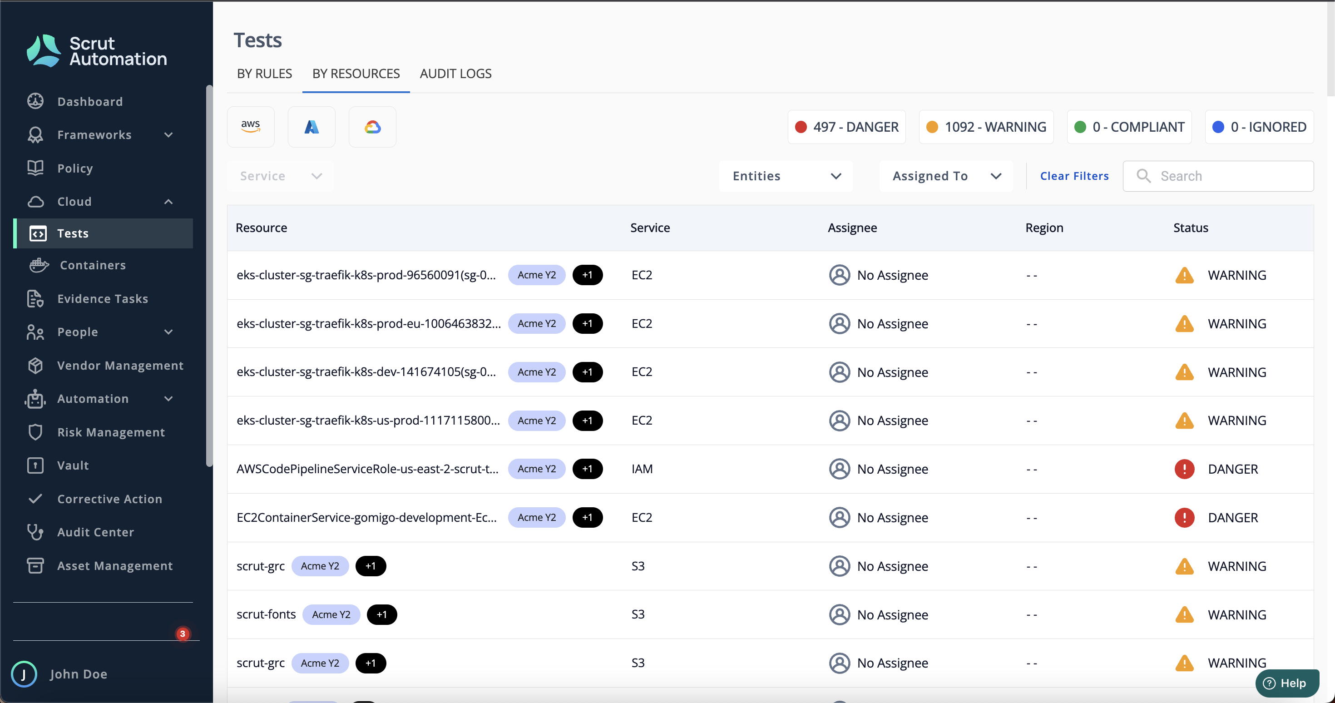
Task: Click the Scrut Automation logo
Action: (x=97, y=51)
